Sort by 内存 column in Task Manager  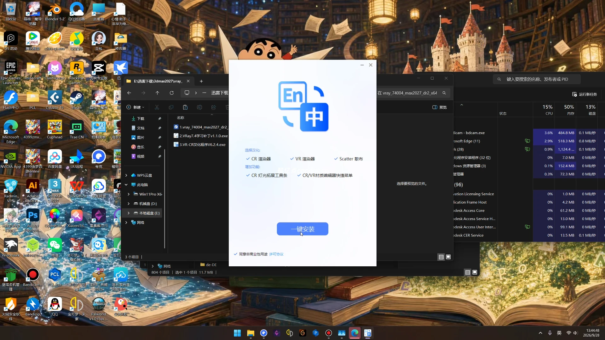569,110
